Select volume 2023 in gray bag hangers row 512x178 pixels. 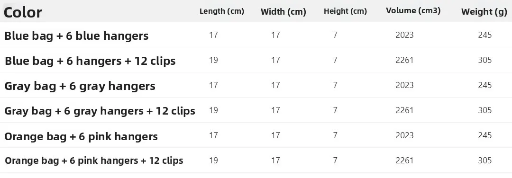404,85
